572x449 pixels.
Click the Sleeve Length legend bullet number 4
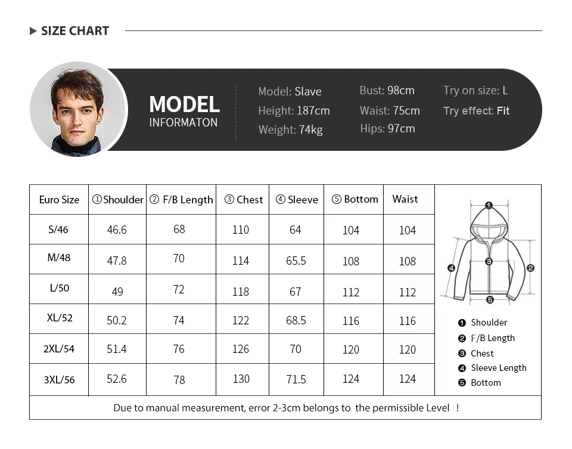(x=462, y=369)
